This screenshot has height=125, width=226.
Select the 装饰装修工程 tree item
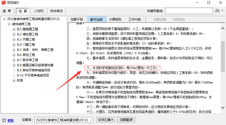click(x=21, y=24)
